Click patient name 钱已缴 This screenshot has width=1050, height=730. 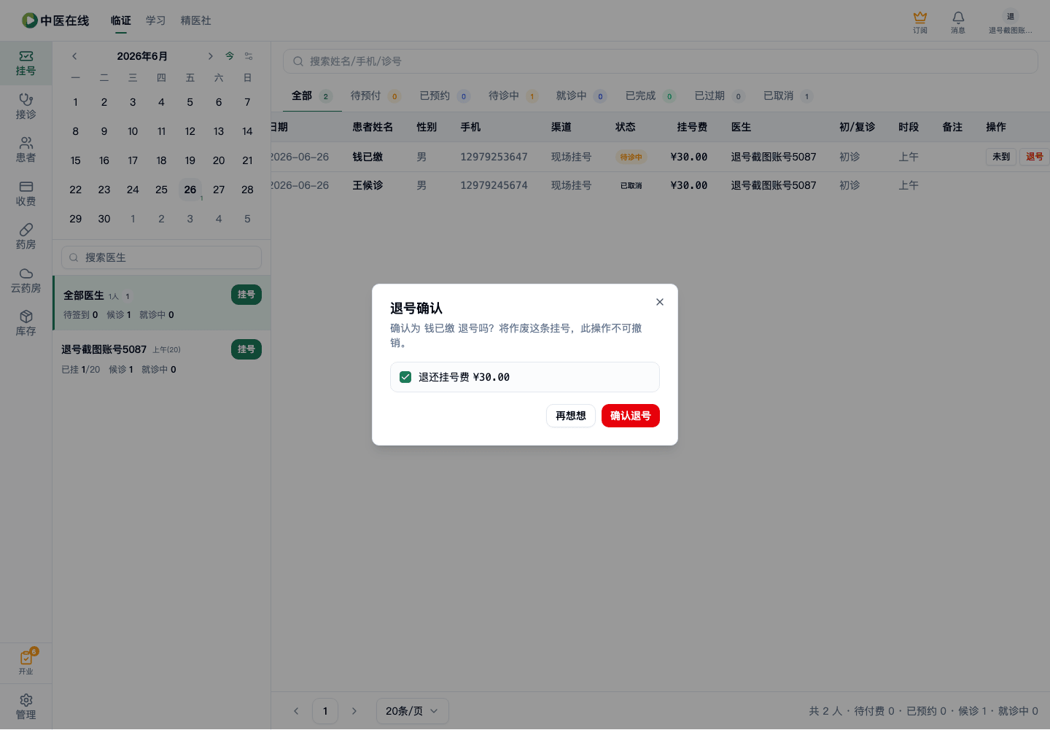(x=367, y=157)
